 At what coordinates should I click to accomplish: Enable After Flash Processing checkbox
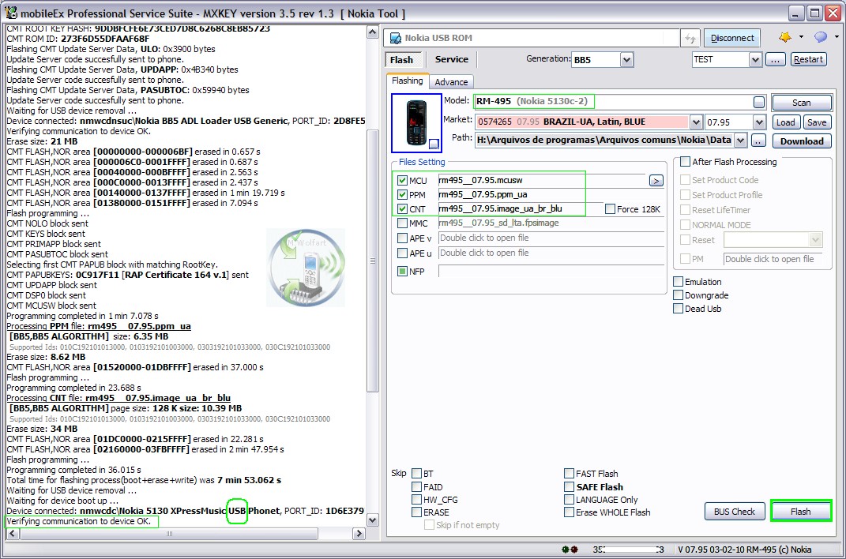pyautogui.click(x=685, y=162)
